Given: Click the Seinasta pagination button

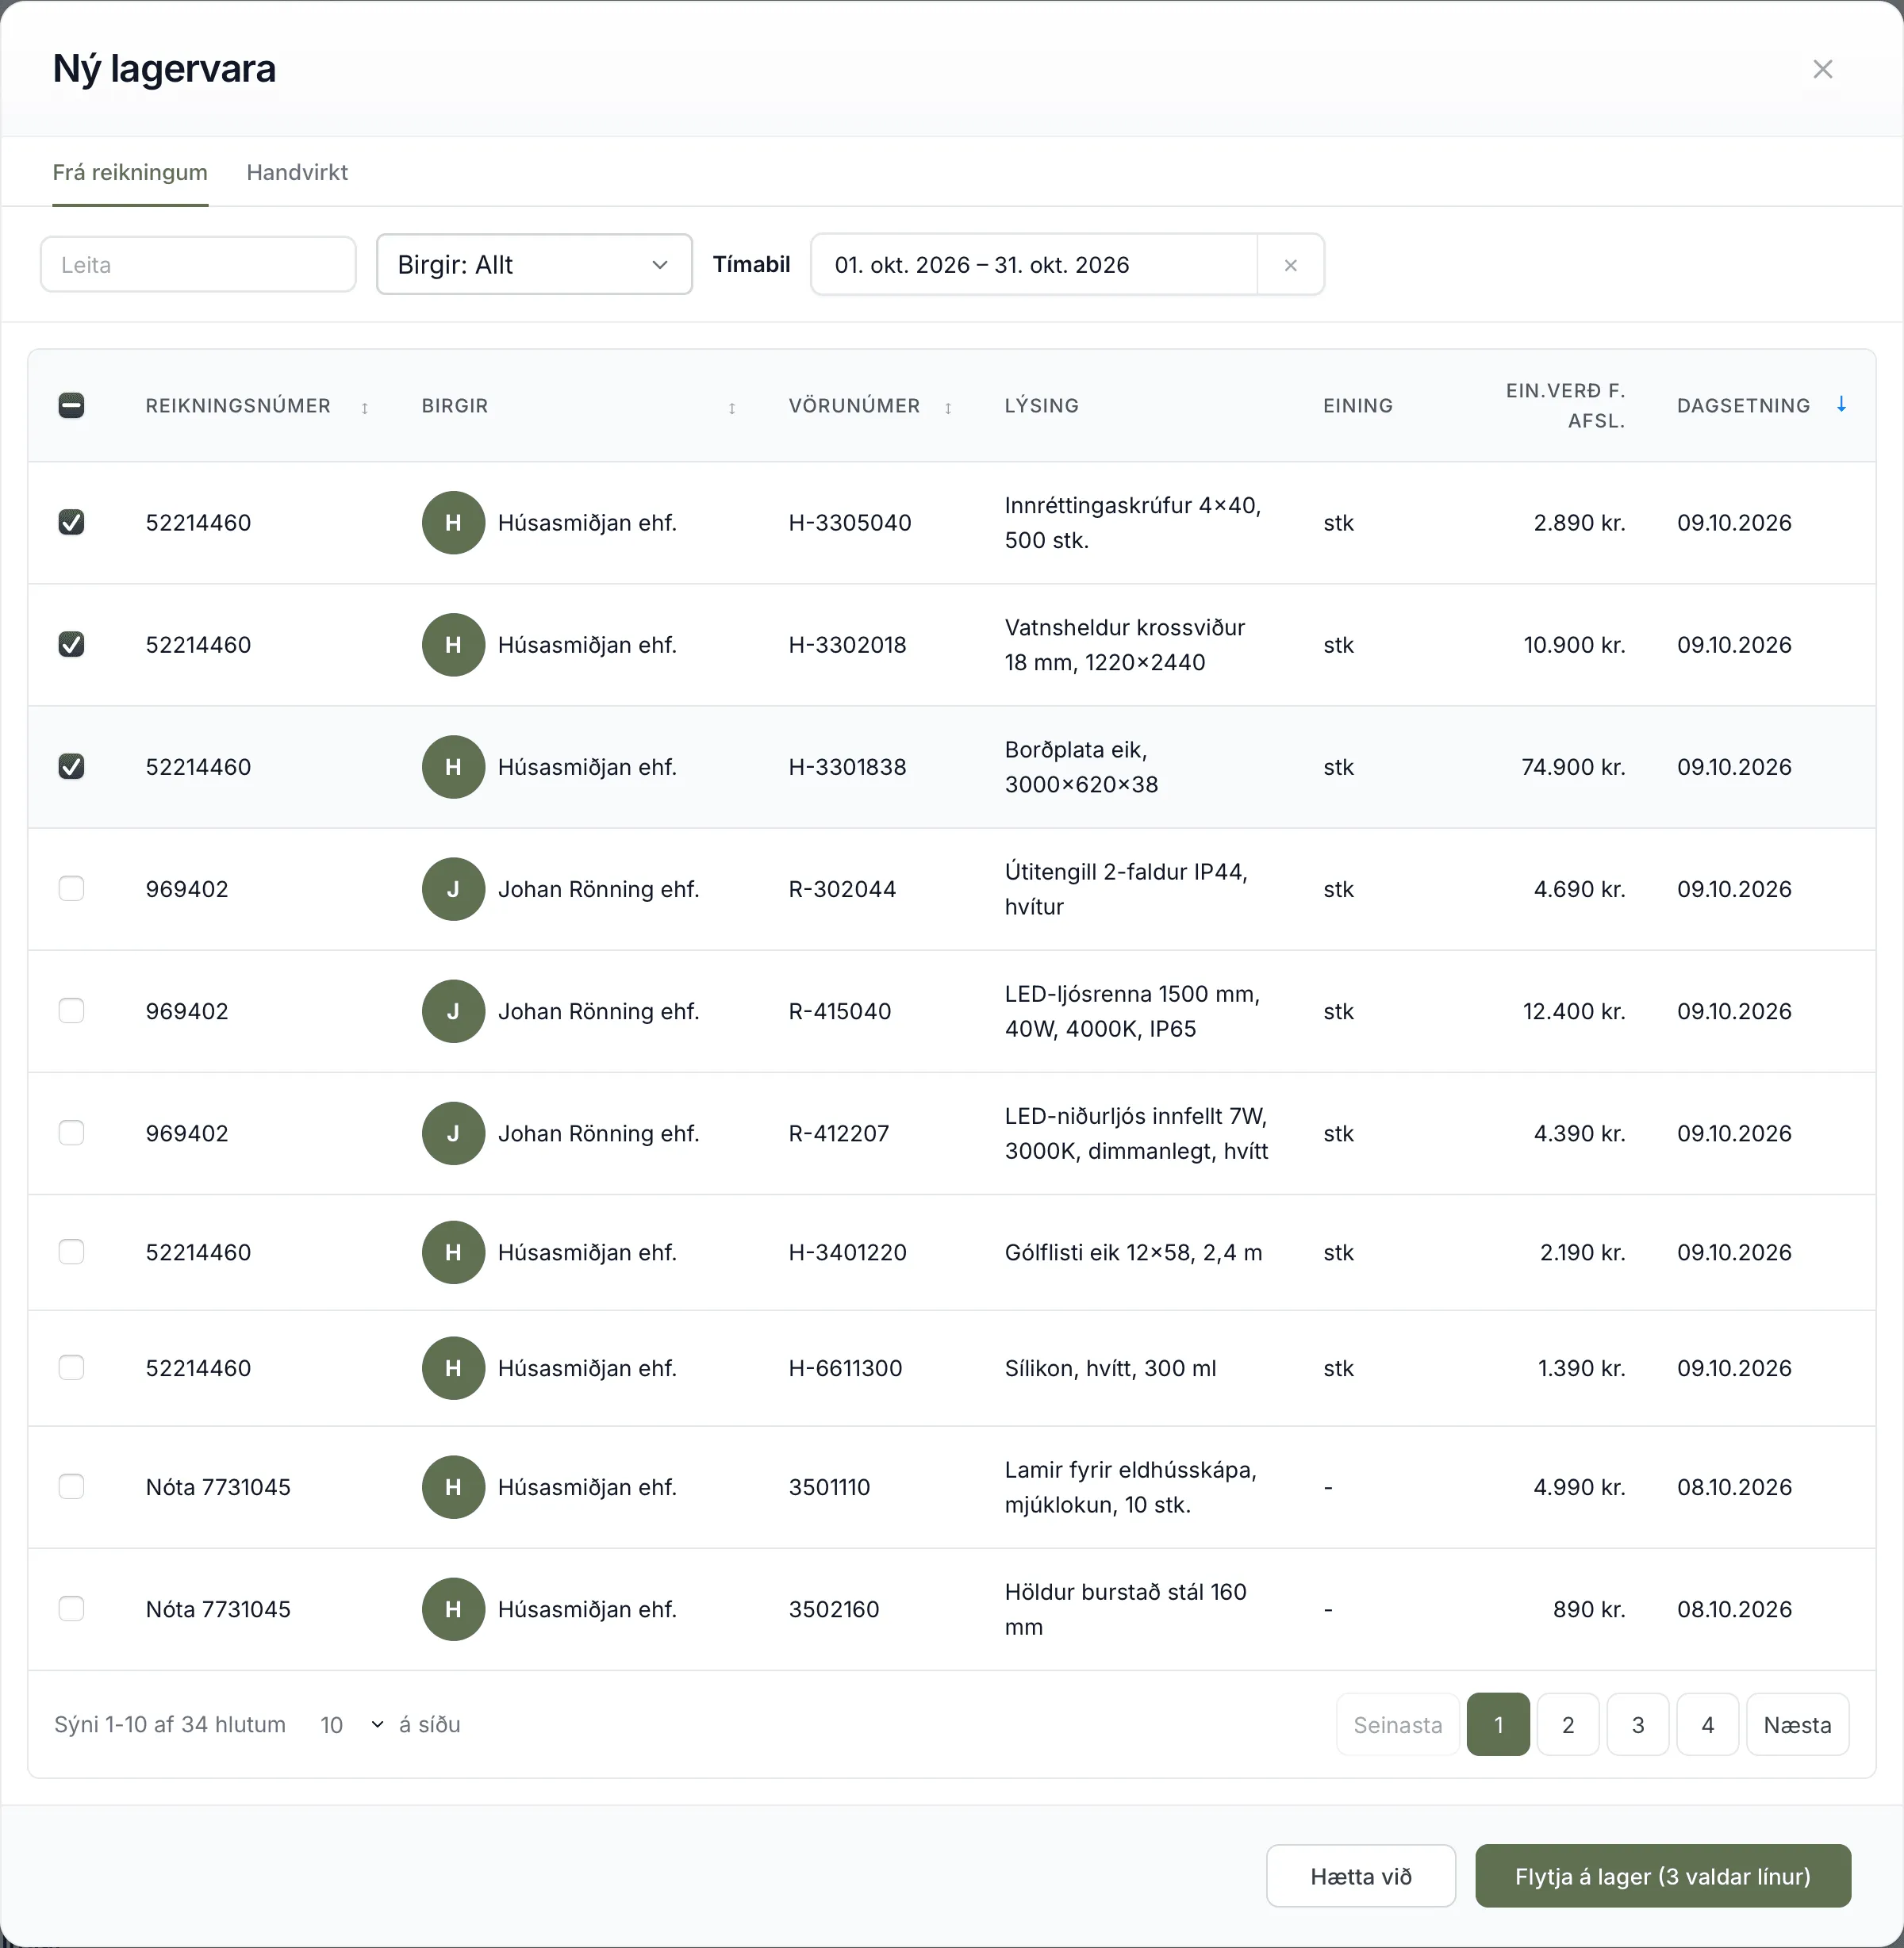Looking at the screenshot, I should (x=1397, y=1725).
